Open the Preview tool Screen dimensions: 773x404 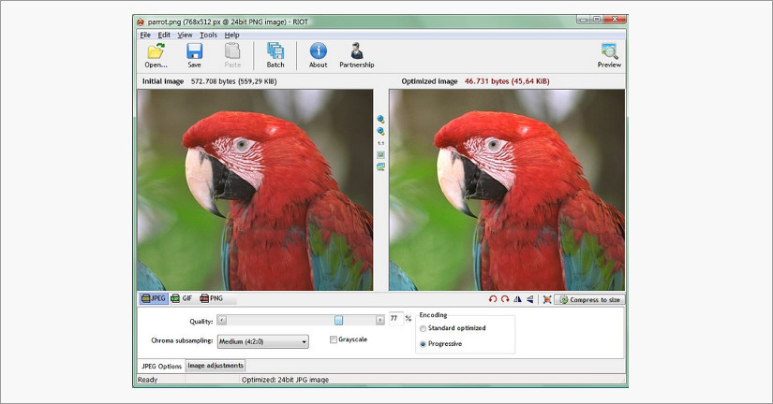tap(609, 52)
